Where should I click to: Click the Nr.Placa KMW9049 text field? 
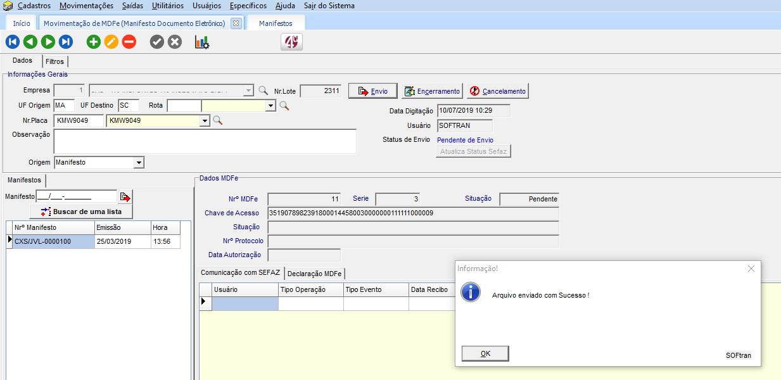click(x=79, y=120)
